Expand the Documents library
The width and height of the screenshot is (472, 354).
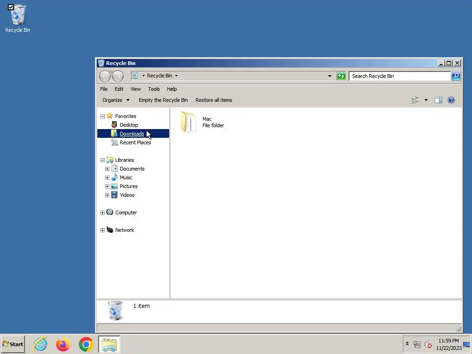coord(107,169)
